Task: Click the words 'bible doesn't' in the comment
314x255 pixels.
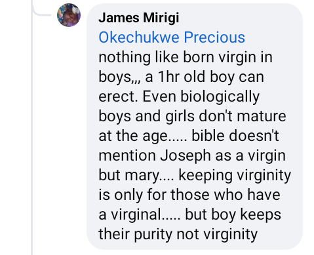Action: [x=235, y=136]
